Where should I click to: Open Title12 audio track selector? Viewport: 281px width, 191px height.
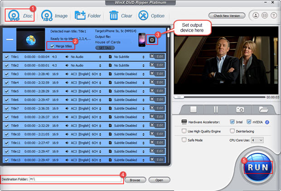pos(100,152)
